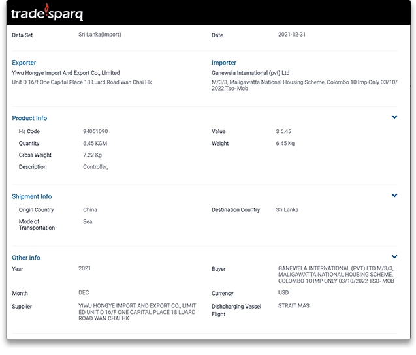Click the Value amount $ 6.45
Image resolution: width=416 pixels, height=355 pixels.
(x=283, y=131)
